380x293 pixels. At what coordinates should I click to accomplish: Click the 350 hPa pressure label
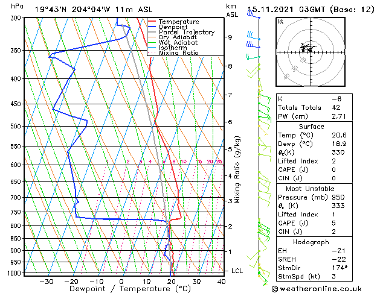click(x=17, y=51)
